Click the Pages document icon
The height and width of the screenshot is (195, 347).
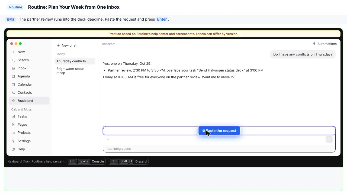click(13, 125)
